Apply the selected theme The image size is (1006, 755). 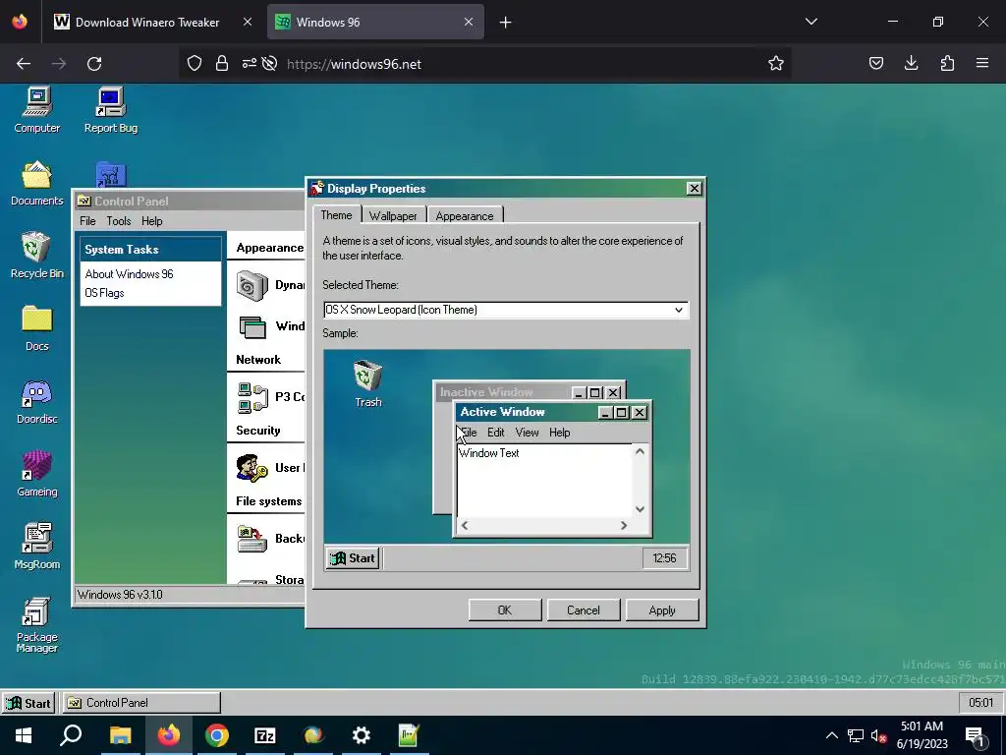[662, 610]
